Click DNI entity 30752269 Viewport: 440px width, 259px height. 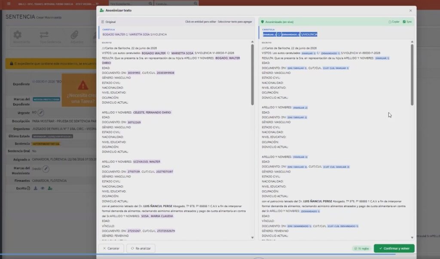[x=134, y=122]
